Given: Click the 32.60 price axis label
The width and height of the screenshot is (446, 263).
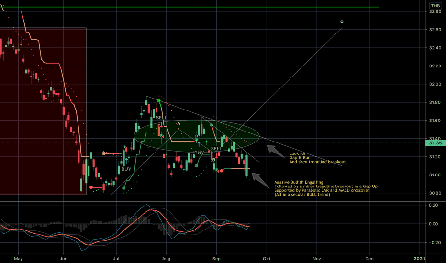Looking at the screenshot, I should 435,30.
